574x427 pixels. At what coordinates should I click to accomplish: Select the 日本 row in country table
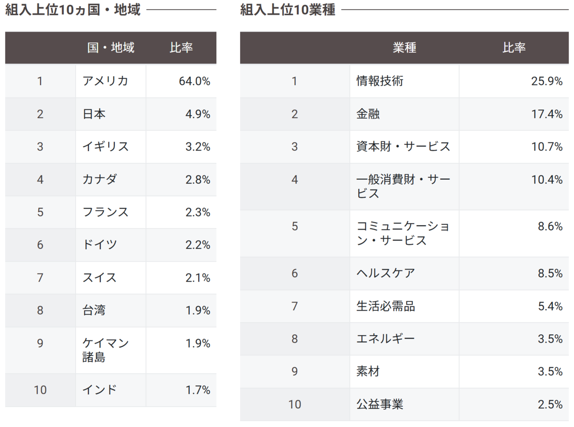click(110, 114)
